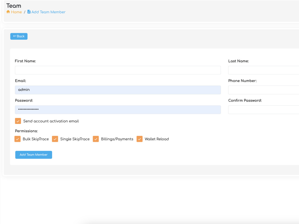Click into the Email field containing admin
Screen dimensions: 299x224
coord(118,90)
